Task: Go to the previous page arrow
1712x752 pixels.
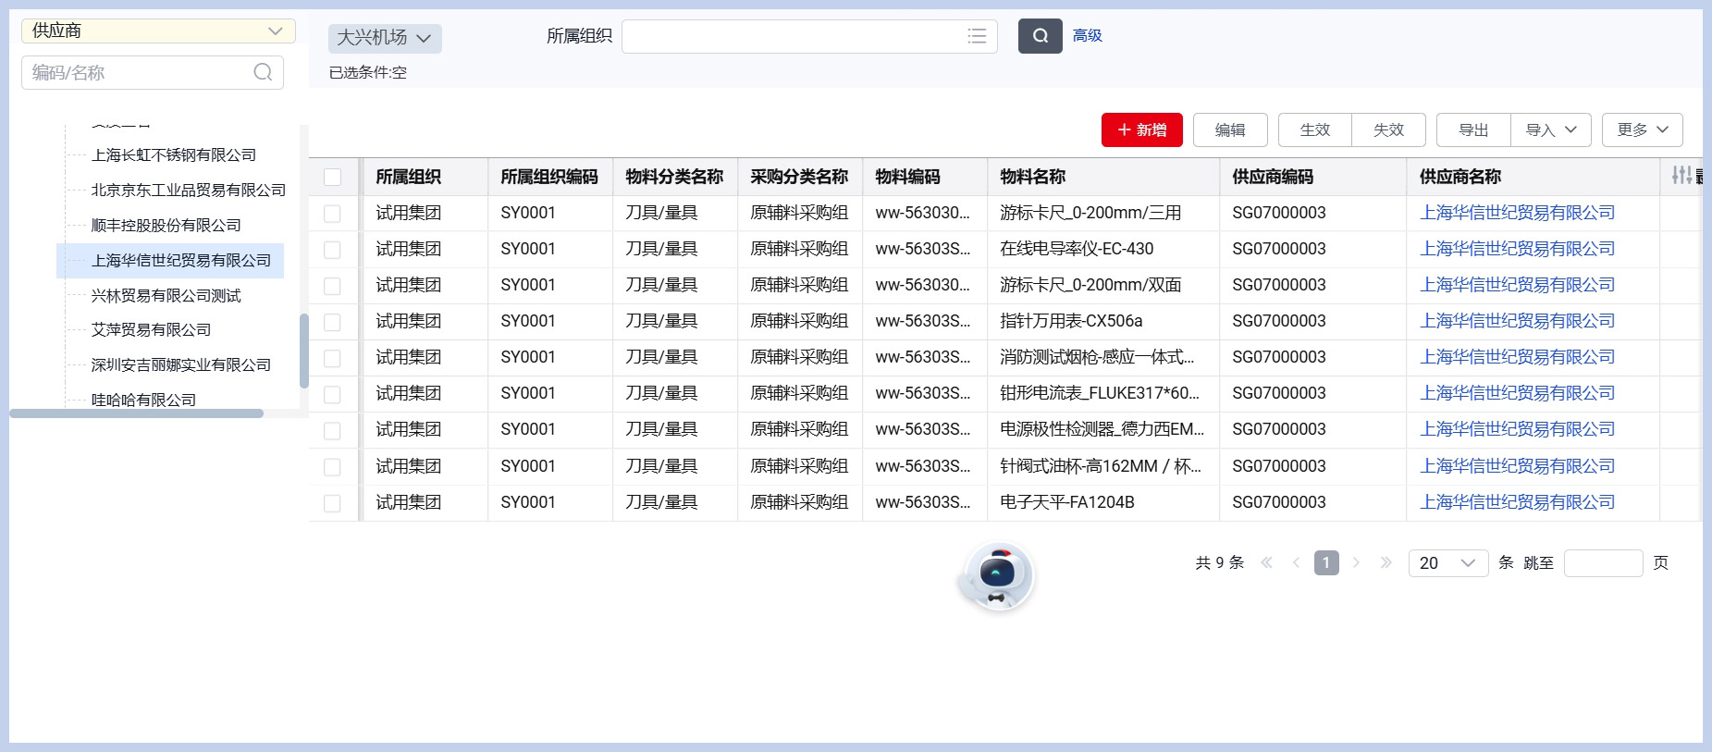Action: pos(1296,562)
